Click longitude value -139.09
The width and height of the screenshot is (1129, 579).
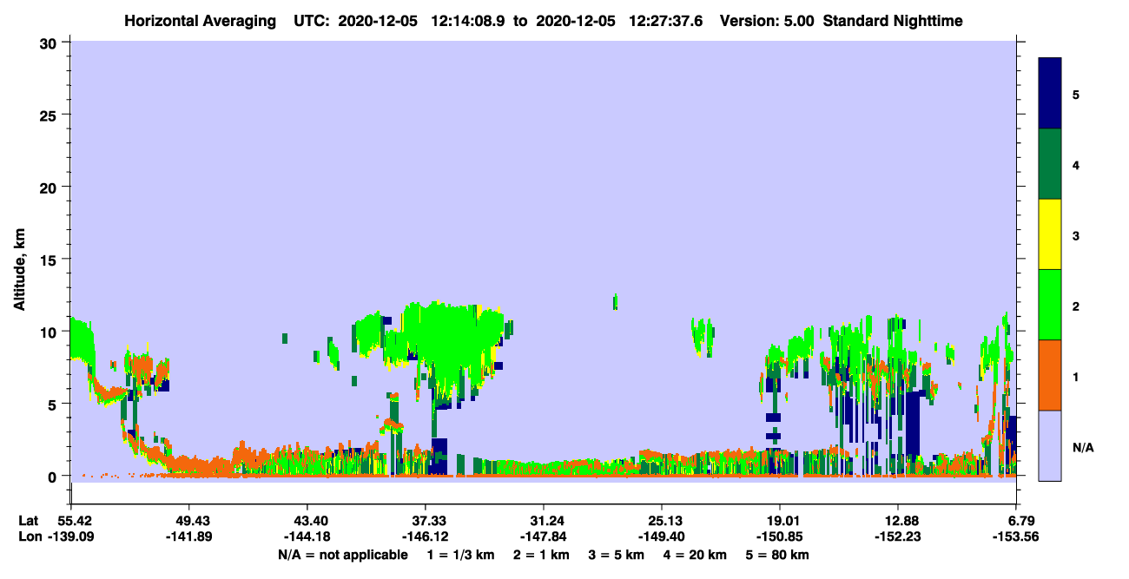pyautogui.click(x=71, y=536)
